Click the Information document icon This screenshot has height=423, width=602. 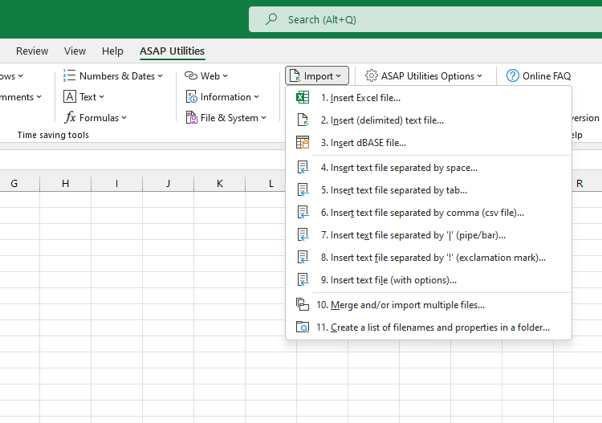pyautogui.click(x=191, y=97)
